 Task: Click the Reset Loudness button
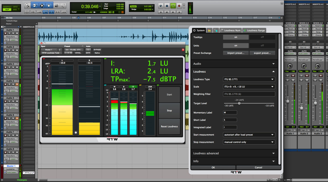[x=169, y=126]
